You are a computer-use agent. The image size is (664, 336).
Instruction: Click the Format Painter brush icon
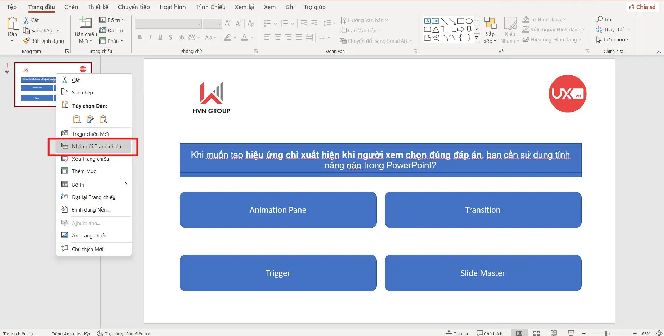(x=26, y=41)
